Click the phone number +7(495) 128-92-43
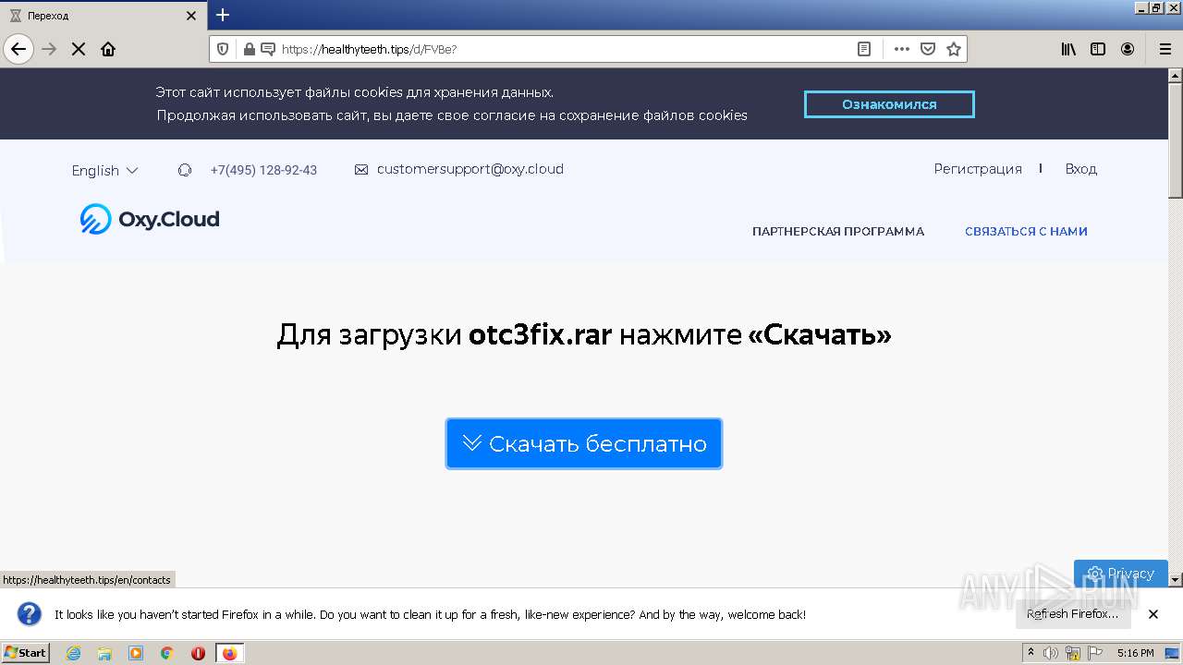The image size is (1183, 665). tap(263, 170)
